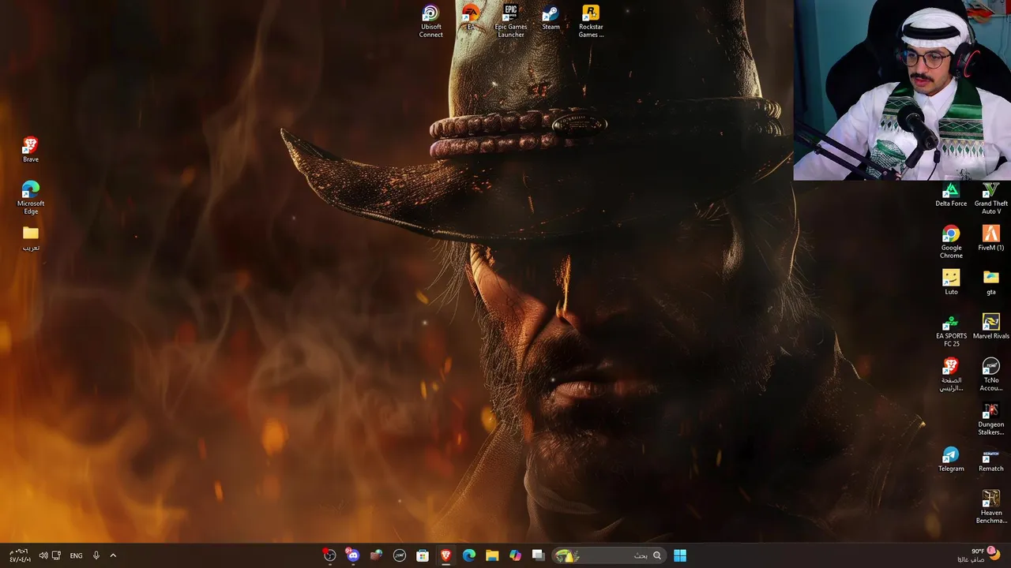Viewport: 1011px width, 568px height.
Task: Select the FiveM (1) shortcut
Action: (x=990, y=238)
